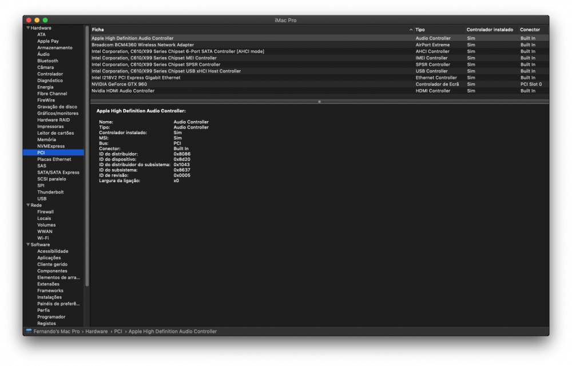Screen dimensions: 572x366
Task: Click Hardware in the path bar
Action: pyautogui.click(x=96, y=331)
